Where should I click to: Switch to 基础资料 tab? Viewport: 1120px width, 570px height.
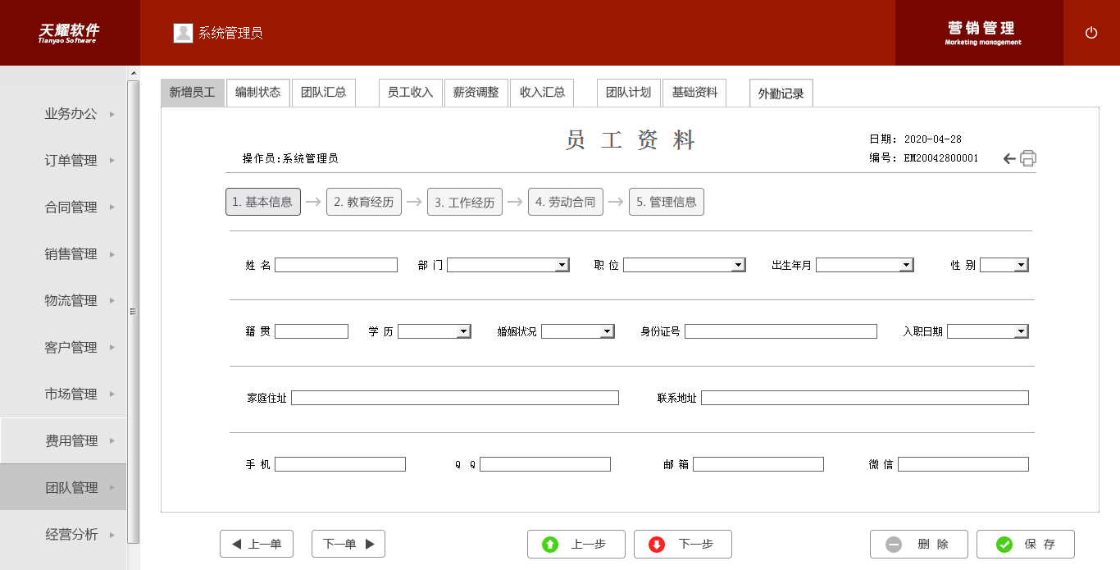[694, 93]
